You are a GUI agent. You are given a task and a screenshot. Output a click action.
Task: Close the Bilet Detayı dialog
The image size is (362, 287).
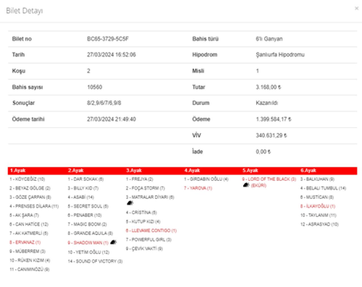356,8
